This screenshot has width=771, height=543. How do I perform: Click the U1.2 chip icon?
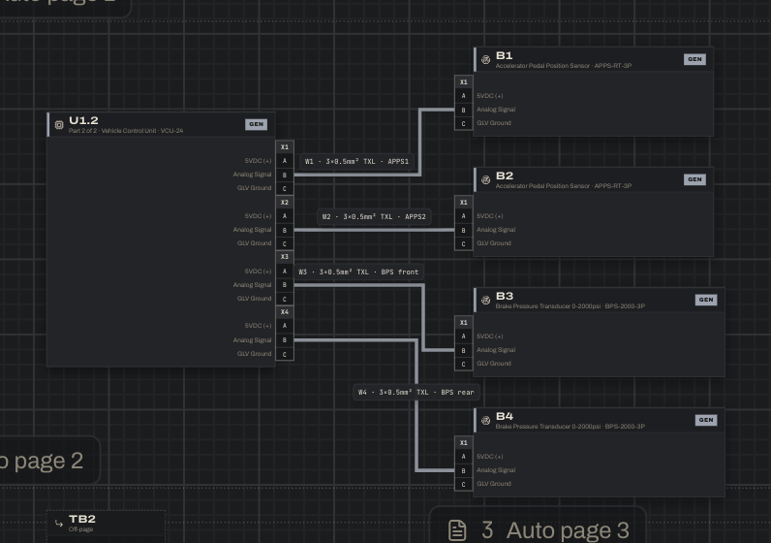point(59,124)
